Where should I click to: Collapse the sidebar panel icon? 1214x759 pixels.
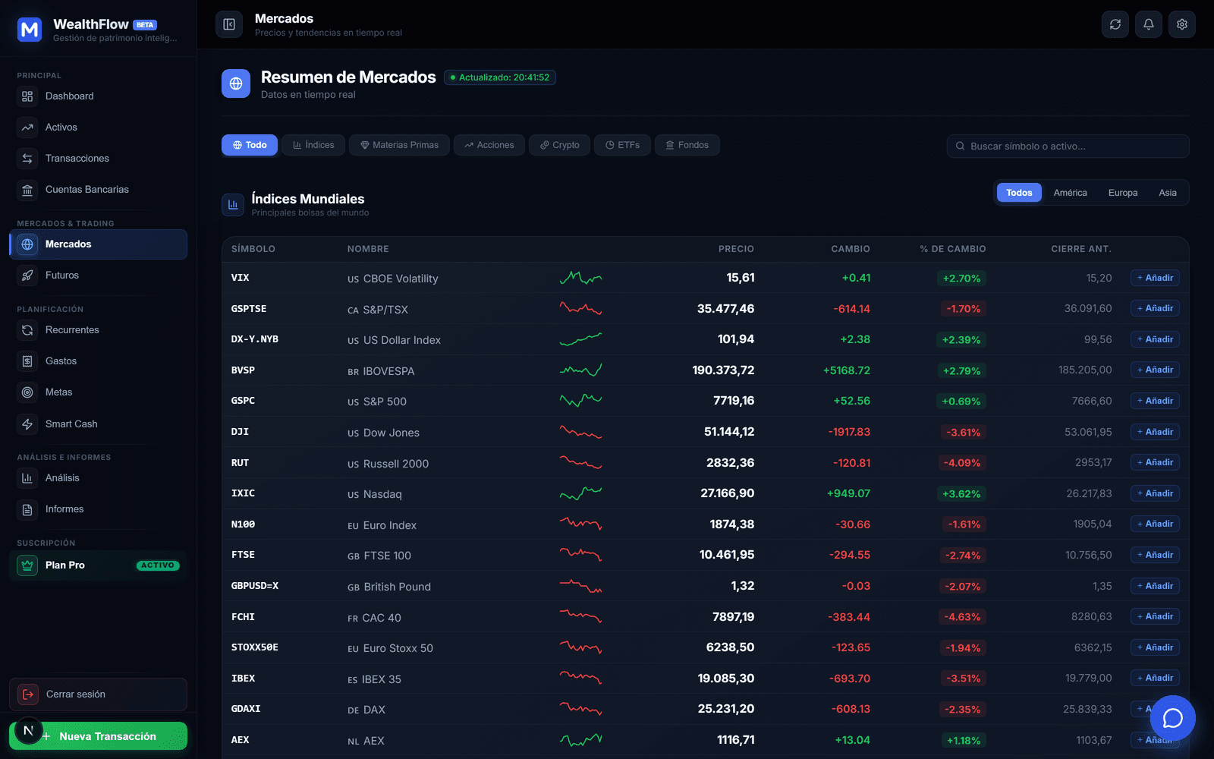click(x=229, y=24)
